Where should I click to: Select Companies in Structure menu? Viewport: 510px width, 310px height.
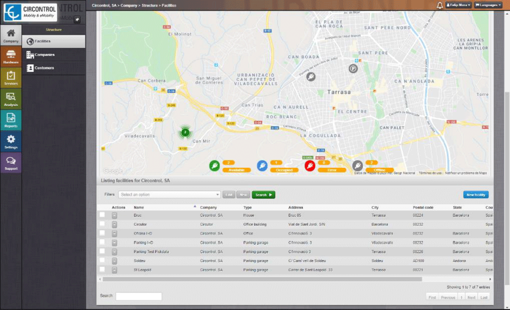(54, 55)
